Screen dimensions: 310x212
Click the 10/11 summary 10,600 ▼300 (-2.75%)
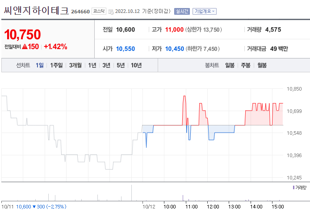41,207
